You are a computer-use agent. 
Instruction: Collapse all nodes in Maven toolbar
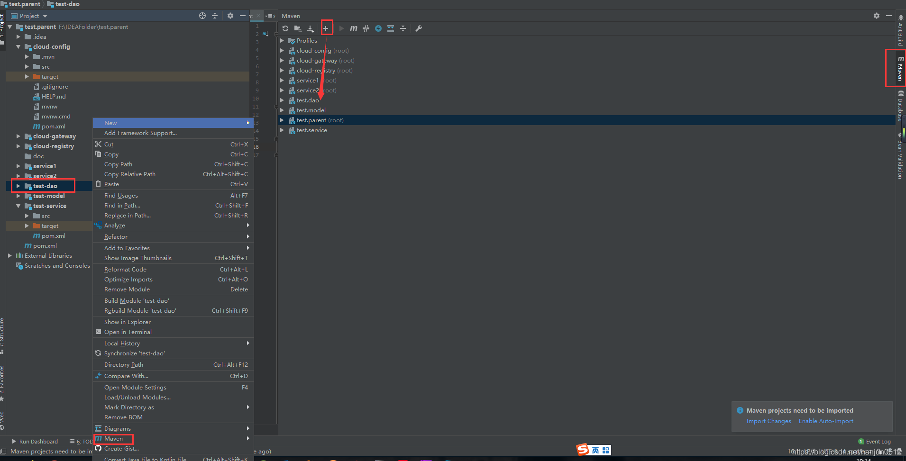(x=403, y=28)
